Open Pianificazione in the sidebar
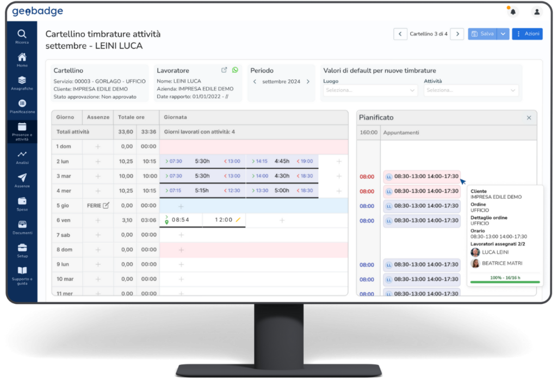 tap(22, 104)
